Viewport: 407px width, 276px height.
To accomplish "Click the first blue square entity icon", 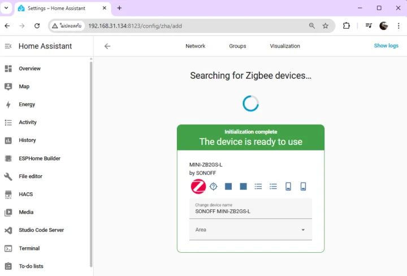I will (x=228, y=187).
